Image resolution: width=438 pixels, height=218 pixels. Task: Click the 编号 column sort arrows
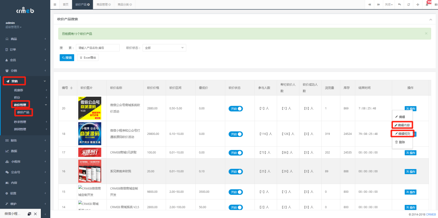(71, 88)
